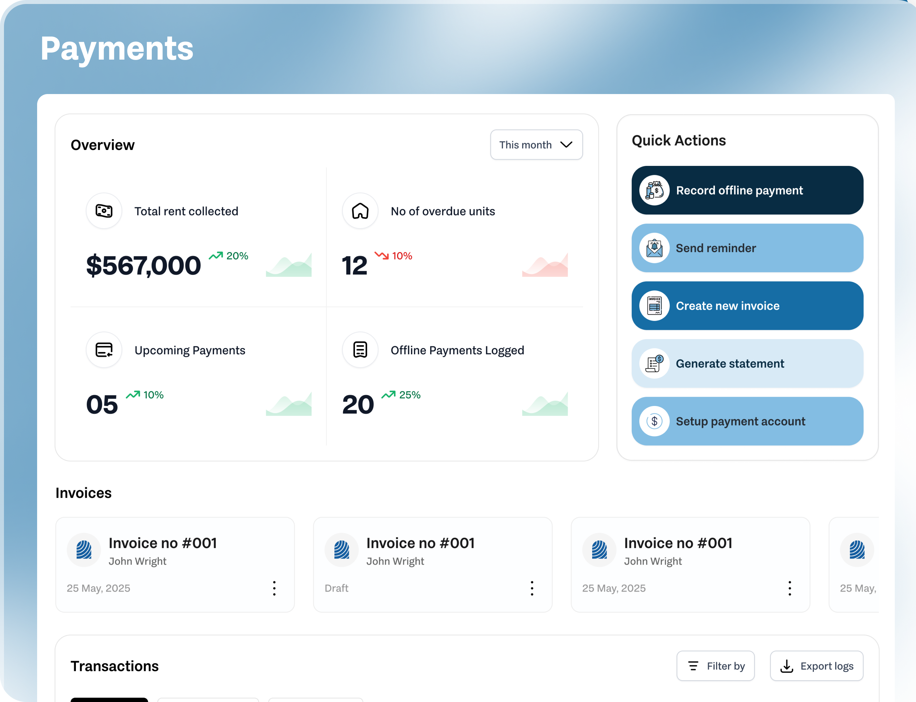Click the Invoices section heading
Screen dimensions: 916x702
pyautogui.click(x=84, y=493)
